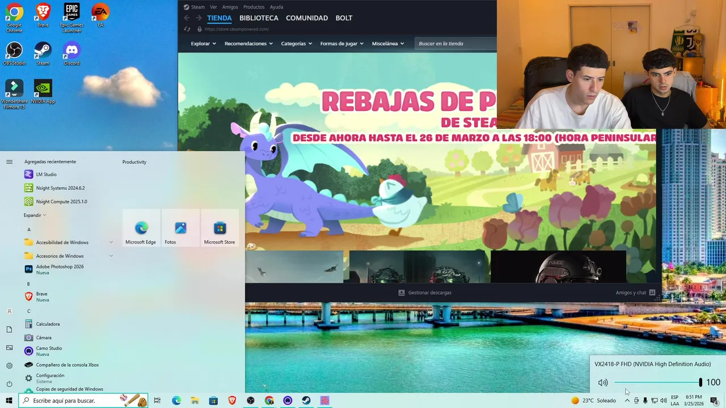Open Wondershare Filmora 15 desktop shortcut
726x408 pixels.
coord(14,94)
